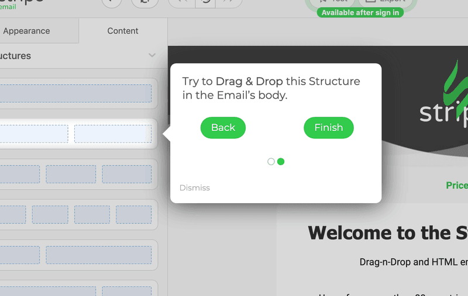Choose the three-column structure layout
The width and height of the screenshot is (468, 296).
click(x=75, y=174)
